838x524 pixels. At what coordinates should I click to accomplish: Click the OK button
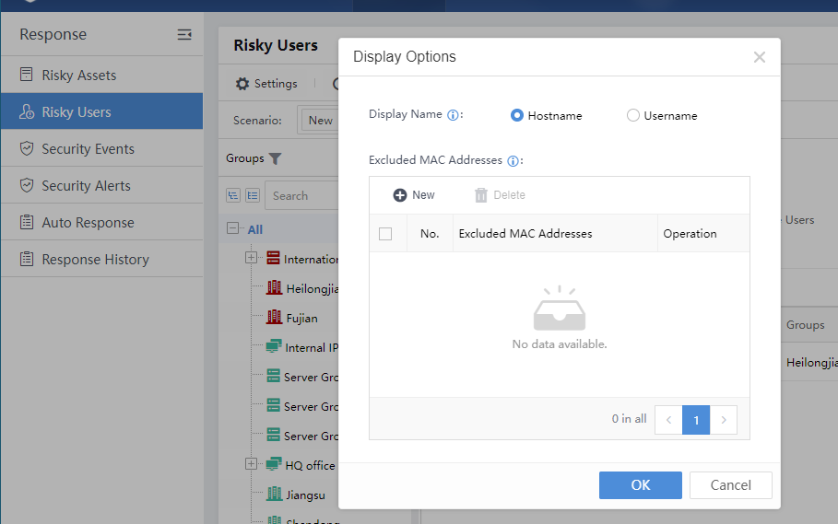[640, 485]
